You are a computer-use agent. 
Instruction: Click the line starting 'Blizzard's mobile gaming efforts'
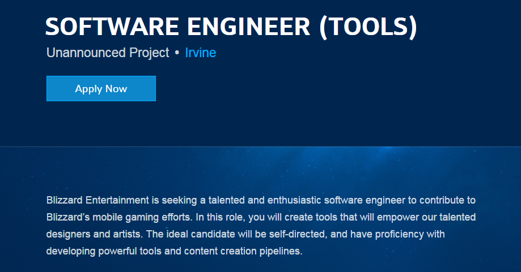[x=261, y=217]
